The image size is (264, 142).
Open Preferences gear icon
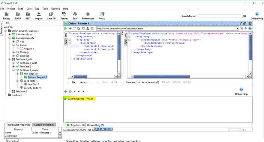[88, 16]
